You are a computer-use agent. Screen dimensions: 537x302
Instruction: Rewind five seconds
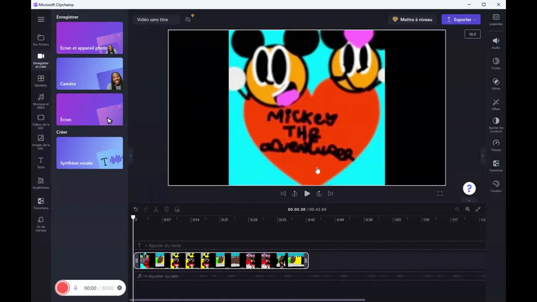pyautogui.click(x=295, y=194)
